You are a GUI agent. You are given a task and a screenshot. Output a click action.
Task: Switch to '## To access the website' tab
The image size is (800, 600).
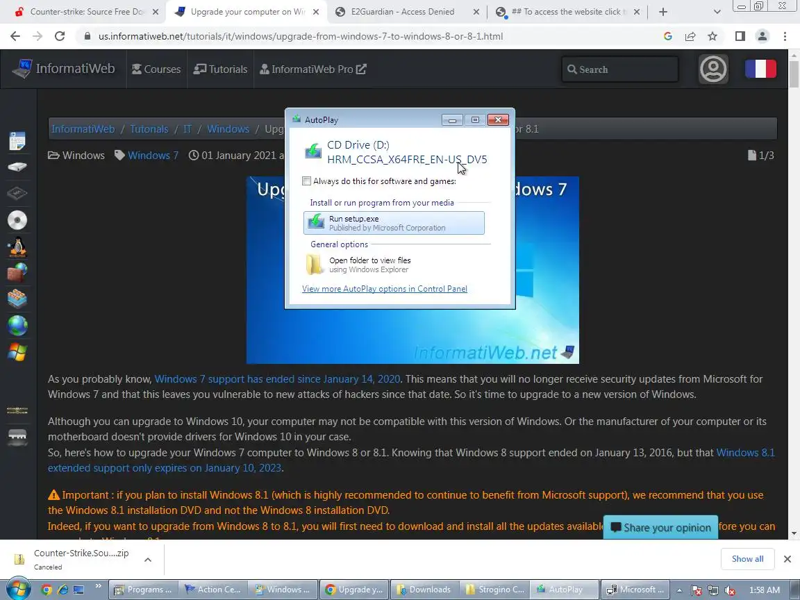coord(567,12)
